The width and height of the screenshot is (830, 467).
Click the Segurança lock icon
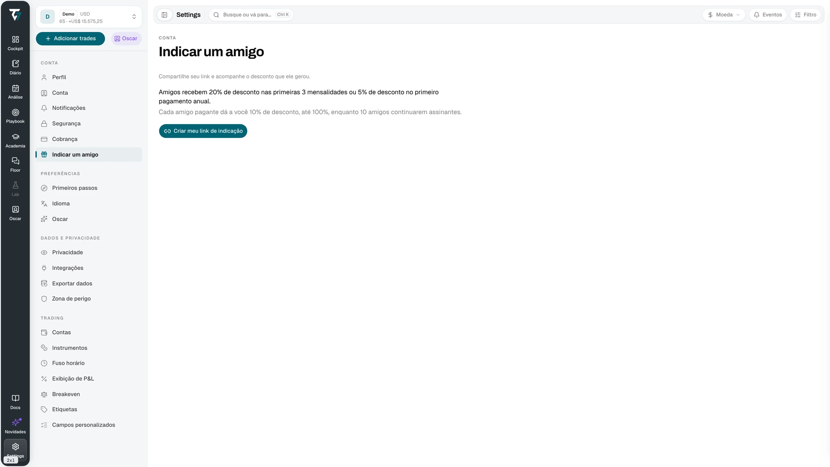(x=44, y=124)
